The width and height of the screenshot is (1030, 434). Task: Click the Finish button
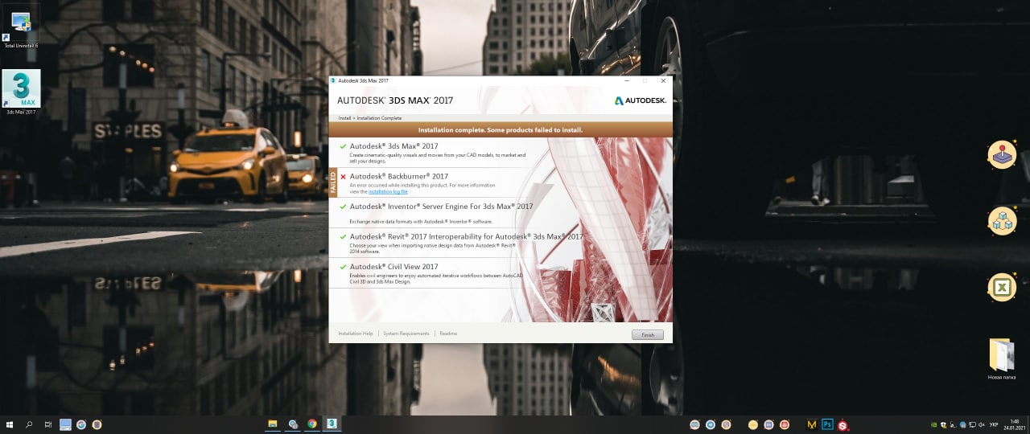[x=648, y=334]
